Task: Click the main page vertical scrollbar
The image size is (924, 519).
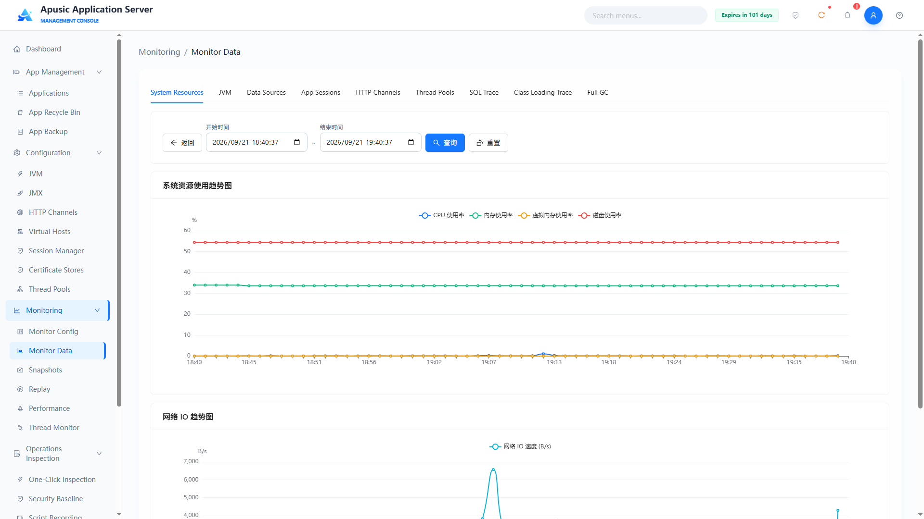Action: click(x=920, y=223)
